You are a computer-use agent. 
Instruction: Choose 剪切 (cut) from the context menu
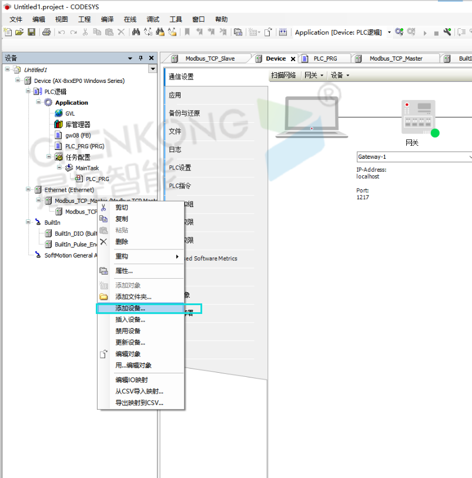(x=122, y=208)
